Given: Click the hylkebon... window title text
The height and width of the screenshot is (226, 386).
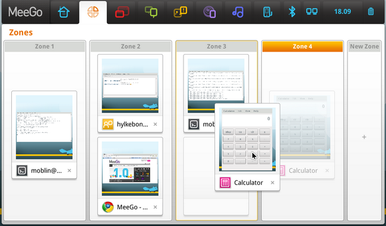Looking at the screenshot, I should [x=132, y=124].
